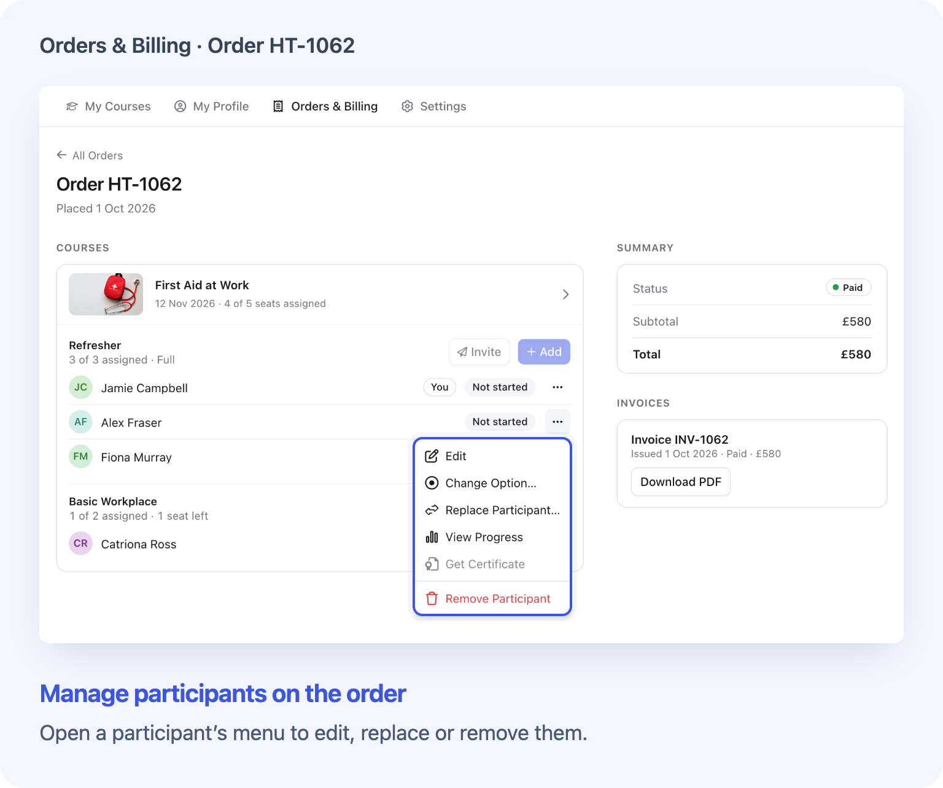Select the Orders & Billing tab

pos(325,106)
